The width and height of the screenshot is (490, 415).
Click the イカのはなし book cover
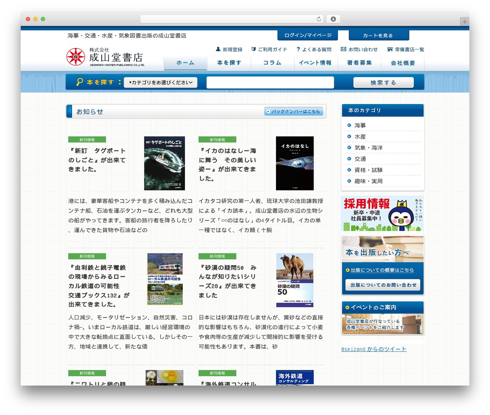[x=295, y=163]
